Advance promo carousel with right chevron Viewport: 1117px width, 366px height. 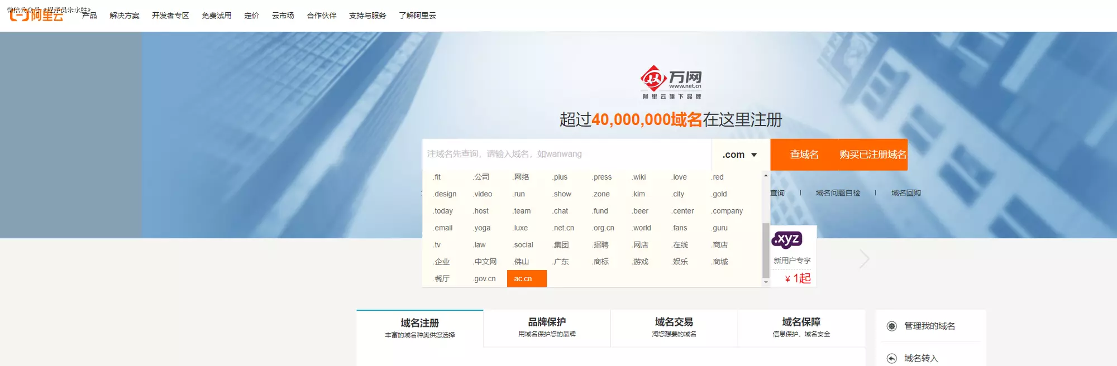pos(864,259)
